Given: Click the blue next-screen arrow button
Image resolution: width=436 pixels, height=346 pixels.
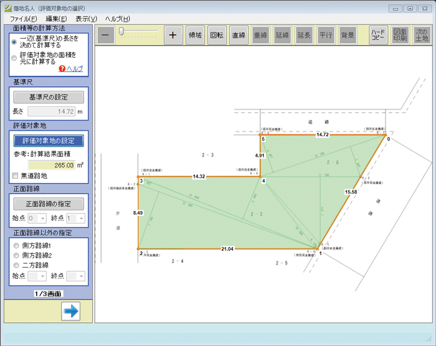Looking at the screenshot, I should point(71,311).
